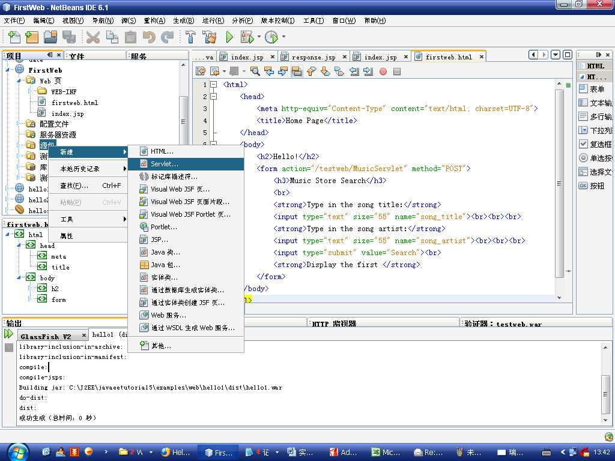The height and width of the screenshot is (461, 615).
Task: Collapse the FirstWeb project node
Action: [7, 70]
